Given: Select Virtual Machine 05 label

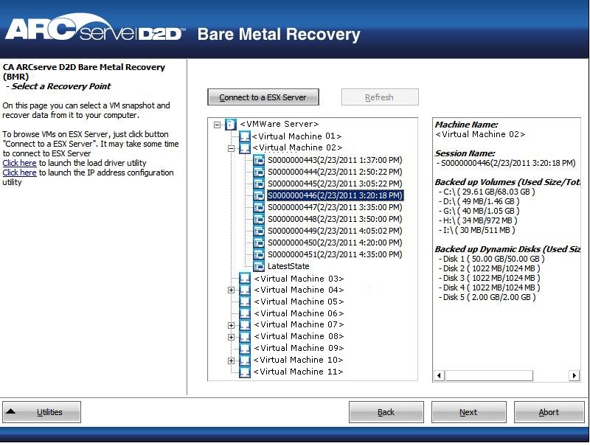Looking at the screenshot, I should click(299, 302).
